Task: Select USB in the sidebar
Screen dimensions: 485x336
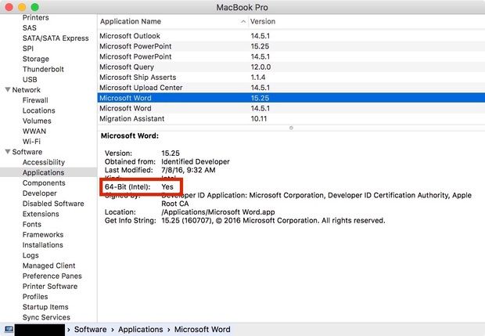Action: (x=30, y=80)
